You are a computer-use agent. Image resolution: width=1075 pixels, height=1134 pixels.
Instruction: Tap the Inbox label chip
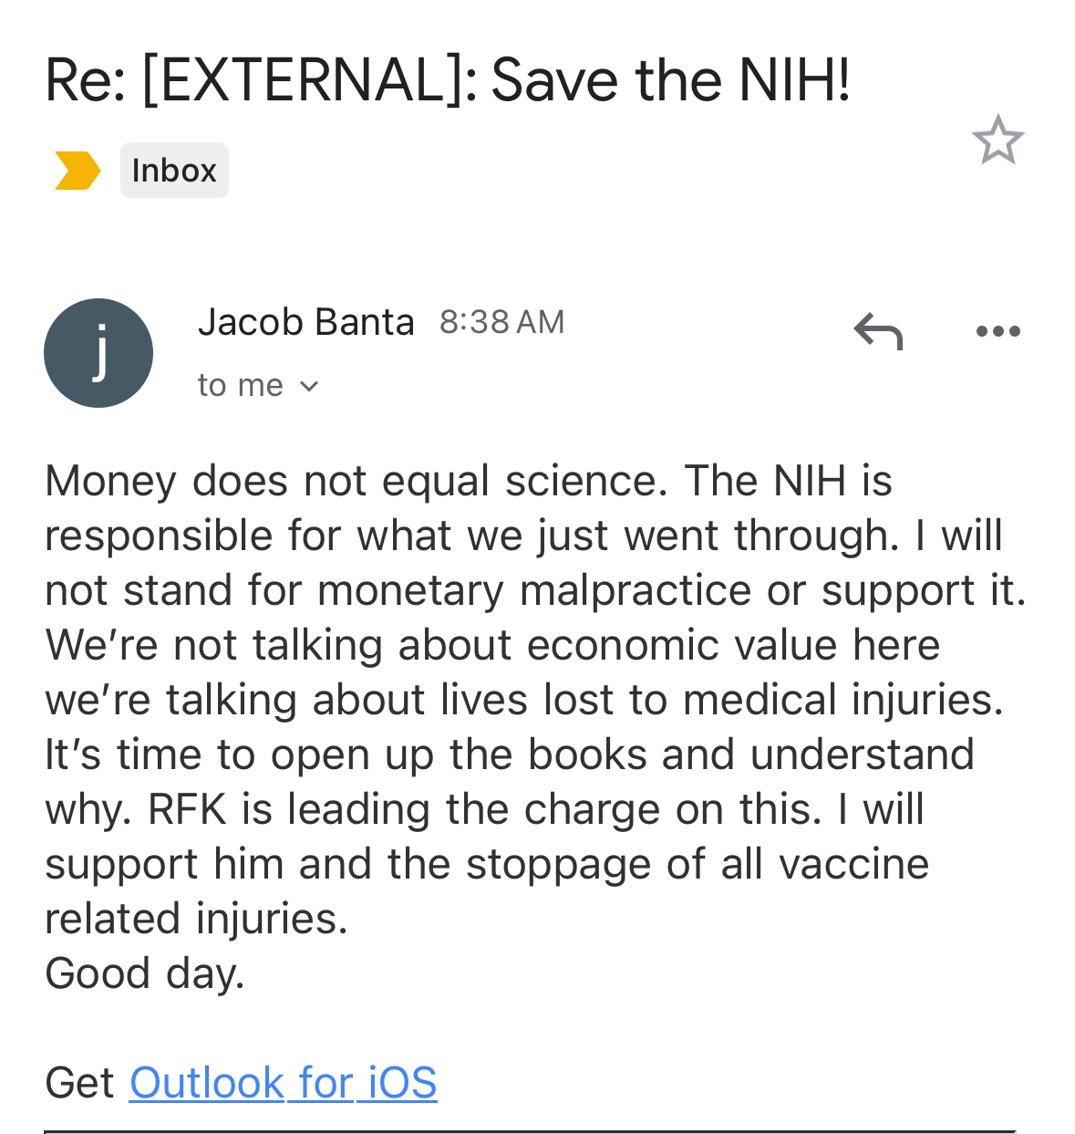(174, 171)
